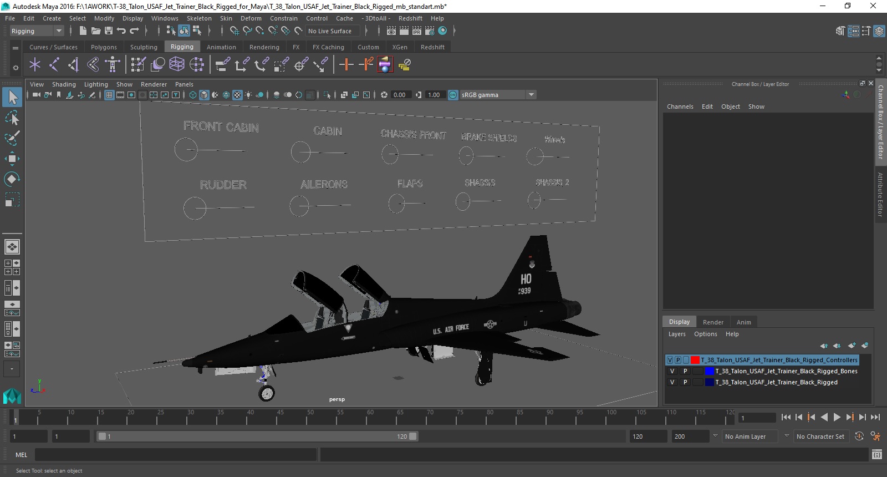The width and height of the screenshot is (887, 477).
Task: Open the sRGB gamma view transform dropdown
Action: [x=498, y=95]
